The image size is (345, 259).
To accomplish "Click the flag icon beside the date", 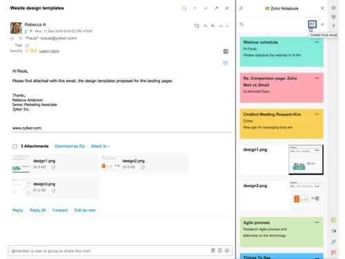I will coord(31,31).
